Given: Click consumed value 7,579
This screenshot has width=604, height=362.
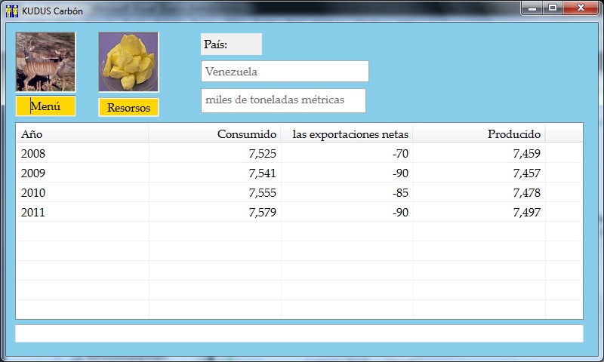Looking at the screenshot, I should pyautogui.click(x=262, y=213).
